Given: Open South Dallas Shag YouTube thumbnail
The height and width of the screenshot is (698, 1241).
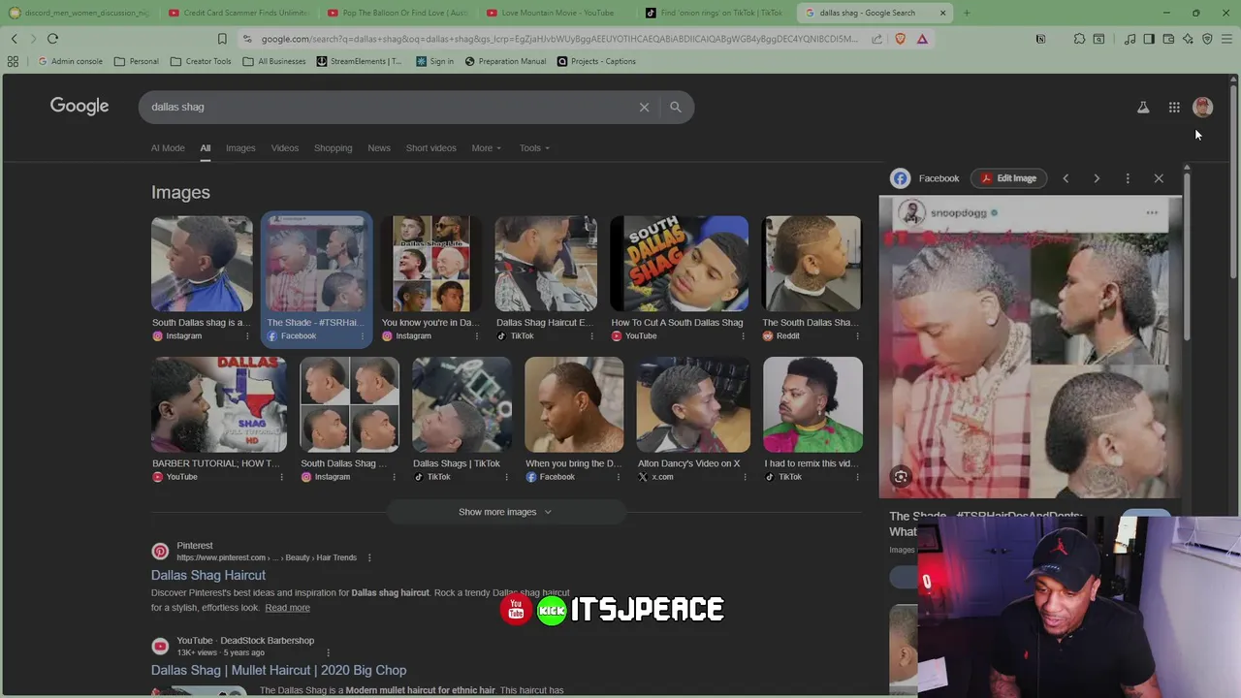Looking at the screenshot, I should tap(679, 264).
